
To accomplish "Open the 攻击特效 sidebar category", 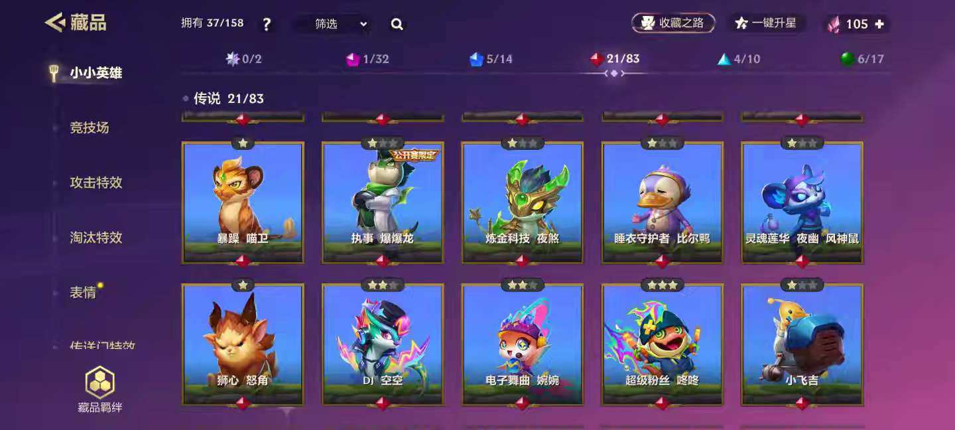I will tap(96, 182).
